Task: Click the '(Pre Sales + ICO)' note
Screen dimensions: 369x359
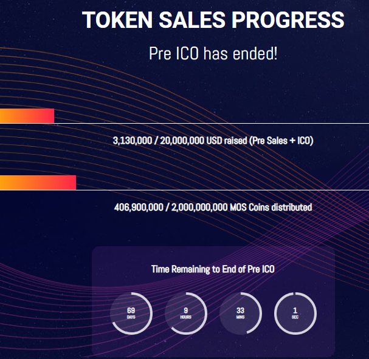Action: [x=281, y=140]
